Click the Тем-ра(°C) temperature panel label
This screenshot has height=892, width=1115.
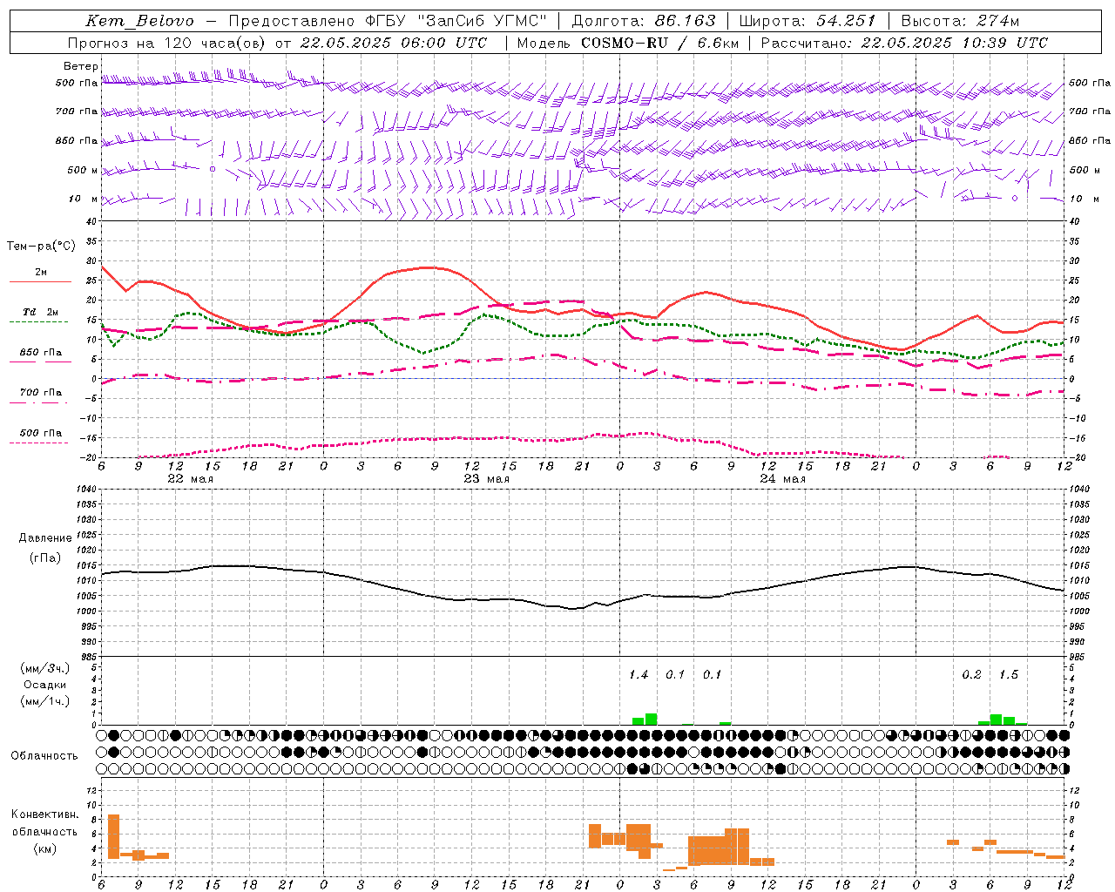tap(41, 247)
